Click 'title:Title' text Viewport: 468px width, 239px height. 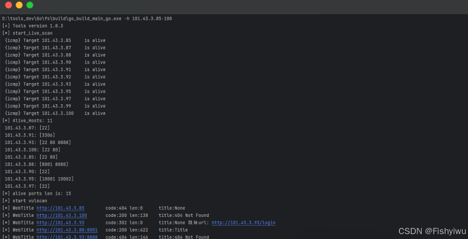(173, 230)
